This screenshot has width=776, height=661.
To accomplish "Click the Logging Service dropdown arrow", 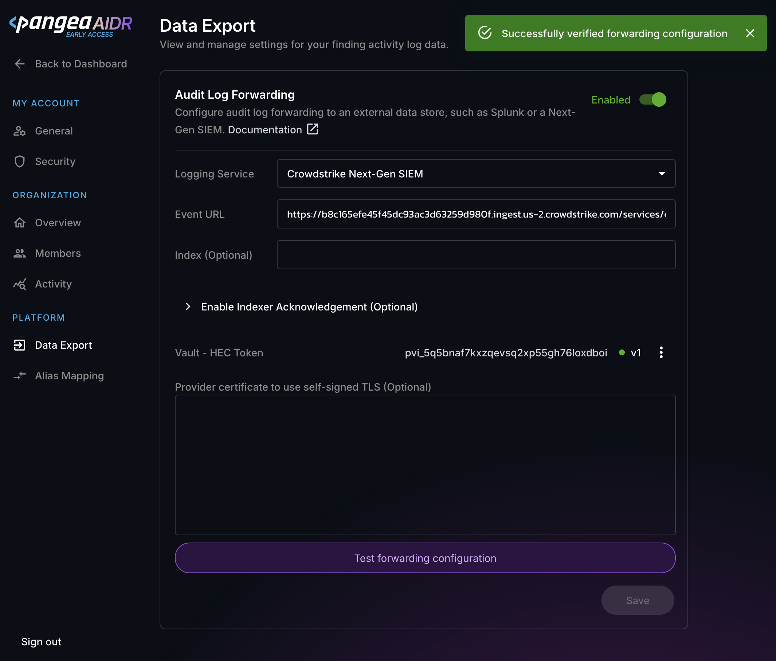I will click(662, 174).
